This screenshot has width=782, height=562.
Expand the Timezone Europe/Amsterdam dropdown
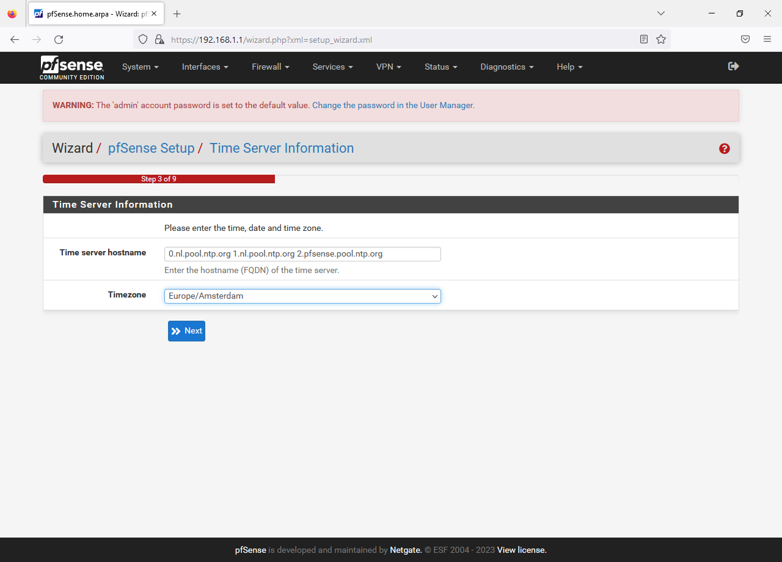pyautogui.click(x=302, y=296)
